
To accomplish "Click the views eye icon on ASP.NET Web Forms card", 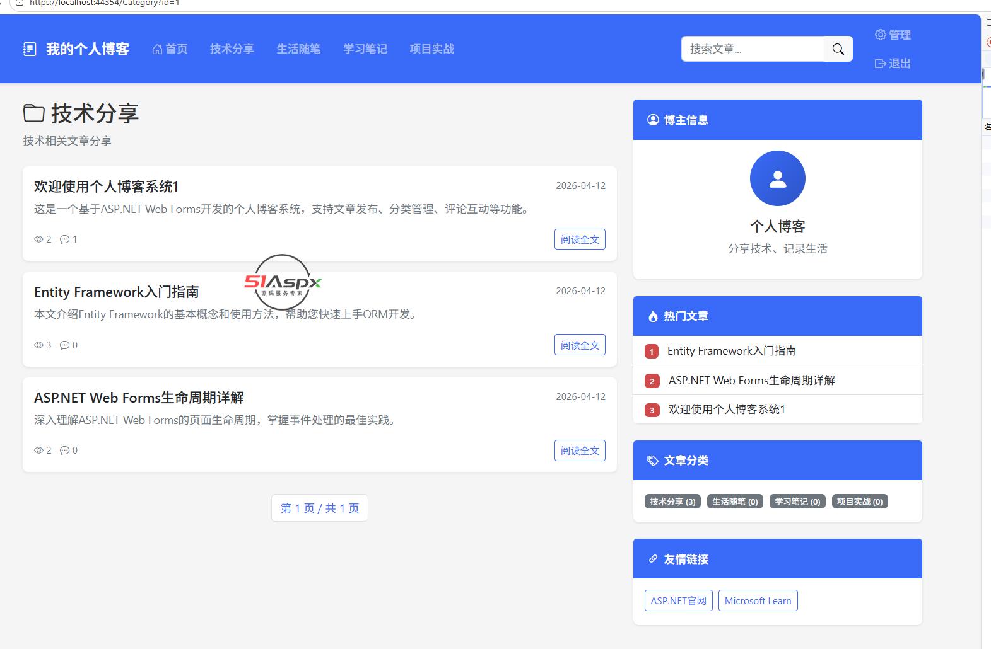I will tap(38, 451).
